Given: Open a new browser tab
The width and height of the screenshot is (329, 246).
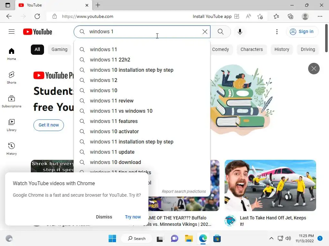Looking at the screenshot, I should [98, 5].
